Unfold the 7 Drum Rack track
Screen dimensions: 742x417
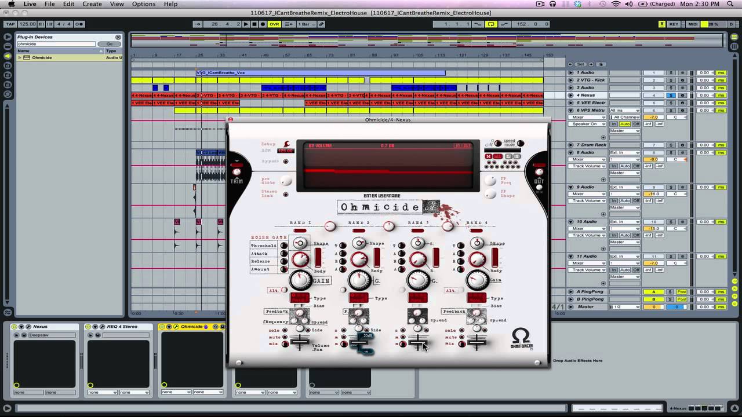pos(570,145)
